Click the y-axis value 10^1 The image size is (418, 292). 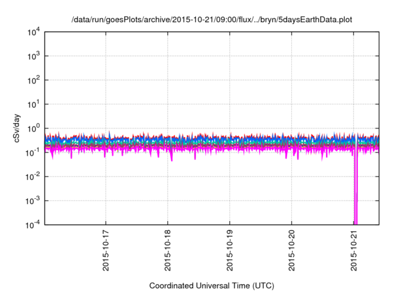(34, 104)
